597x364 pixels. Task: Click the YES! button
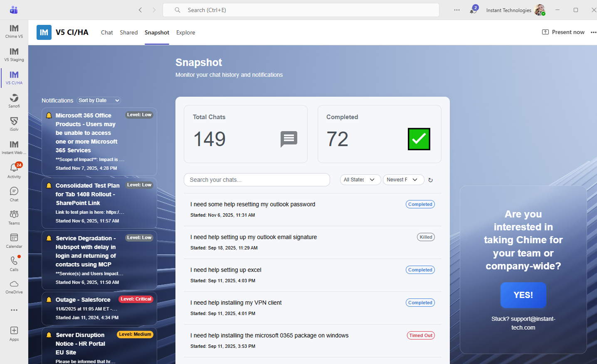point(523,295)
